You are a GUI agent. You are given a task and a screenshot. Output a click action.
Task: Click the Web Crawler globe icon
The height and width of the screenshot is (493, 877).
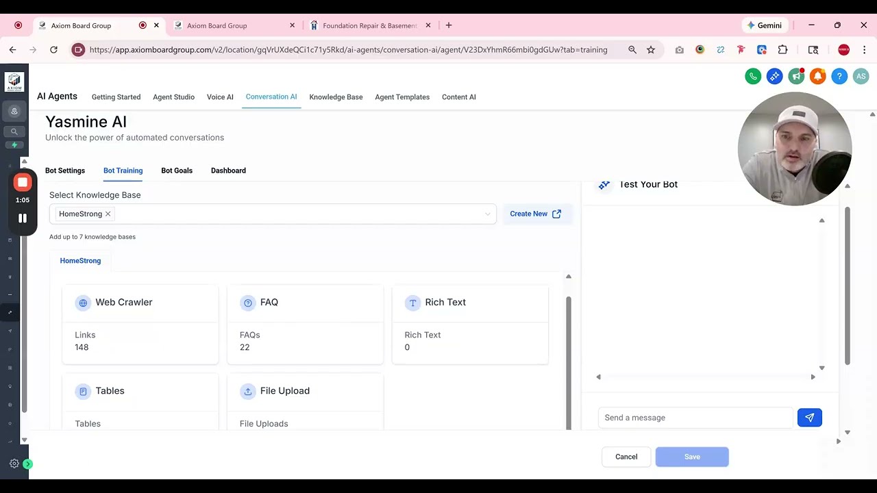83,303
